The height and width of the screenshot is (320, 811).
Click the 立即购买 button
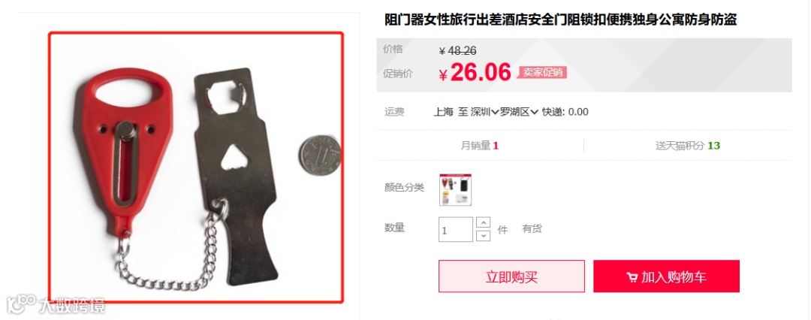[x=511, y=276]
